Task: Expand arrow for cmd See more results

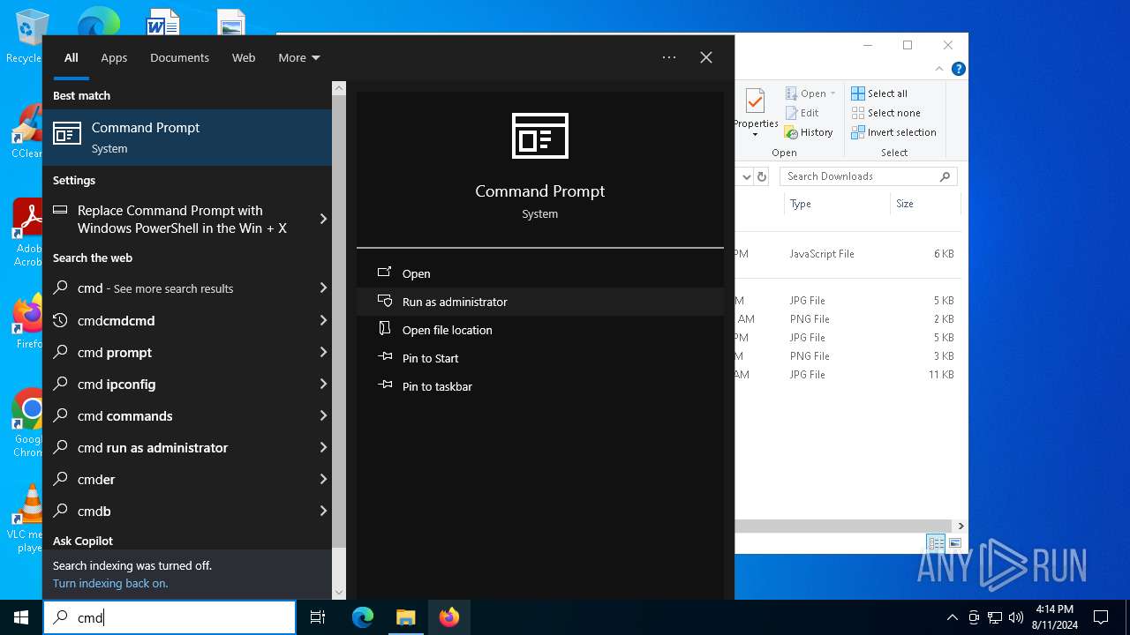Action: pyautogui.click(x=323, y=288)
